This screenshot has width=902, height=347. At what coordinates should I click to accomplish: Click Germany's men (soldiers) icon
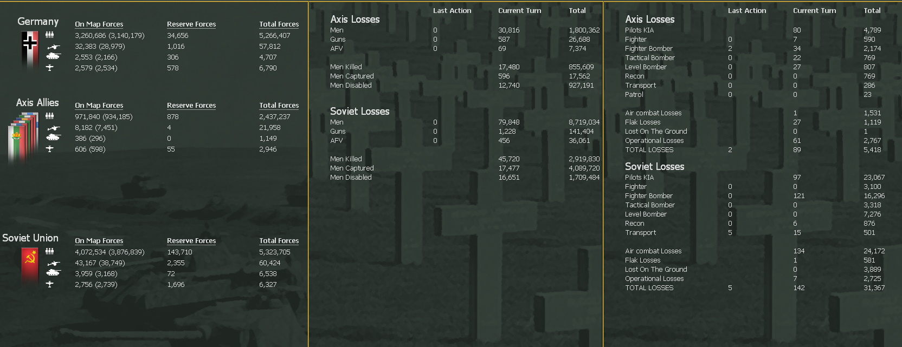pyautogui.click(x=49, y=35)
